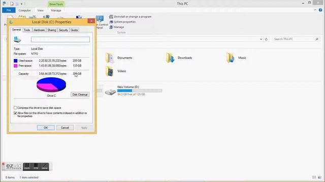Expand the address bar history dropdown
Image resolution: width=325 pixels, height=182 pixels.
pyautogui.click(x=261, y=39)
